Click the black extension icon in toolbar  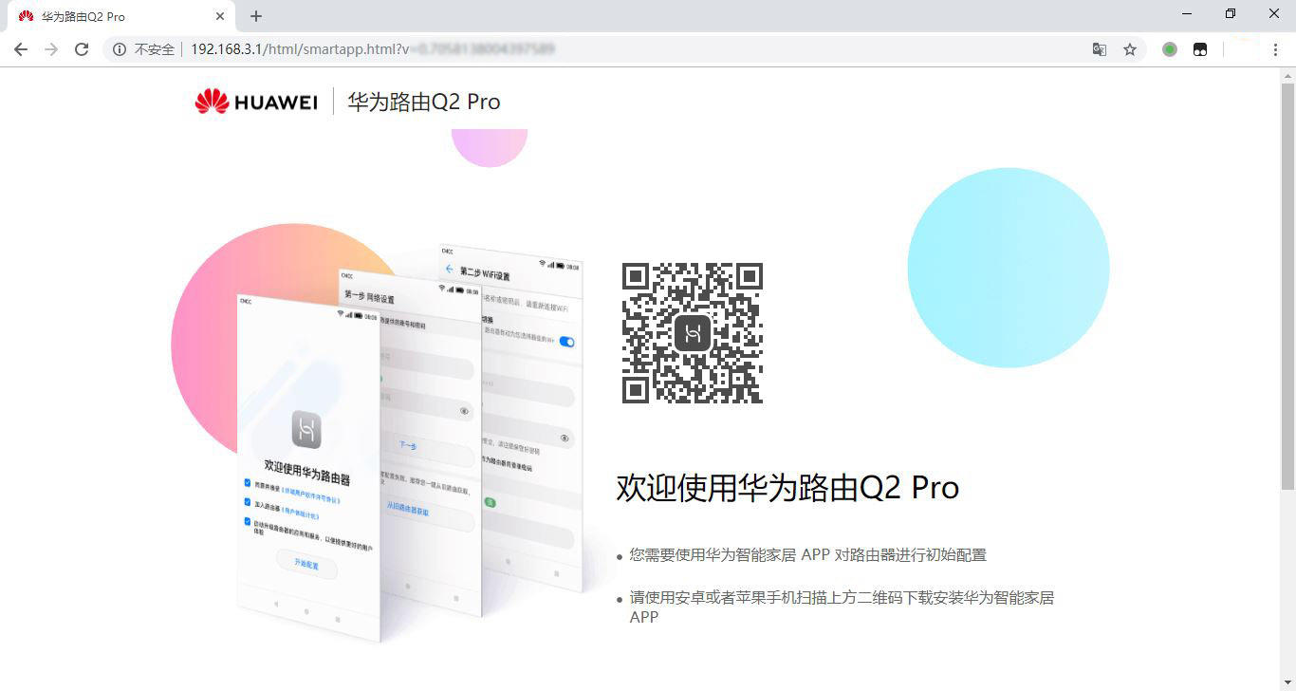[1200, 49]
